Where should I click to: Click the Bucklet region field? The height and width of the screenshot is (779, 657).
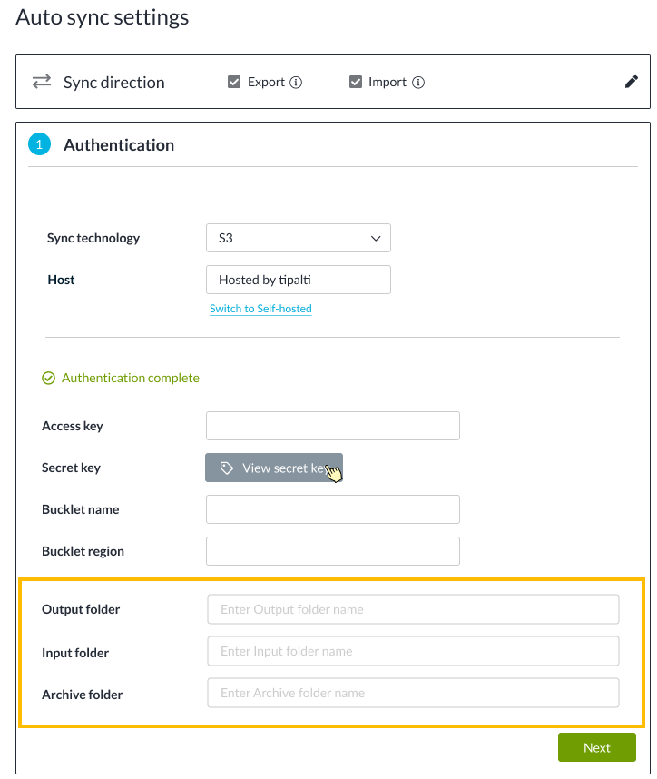pos(333,551)
